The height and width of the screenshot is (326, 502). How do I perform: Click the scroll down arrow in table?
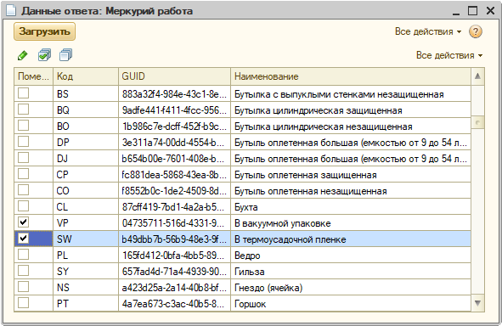477,302
